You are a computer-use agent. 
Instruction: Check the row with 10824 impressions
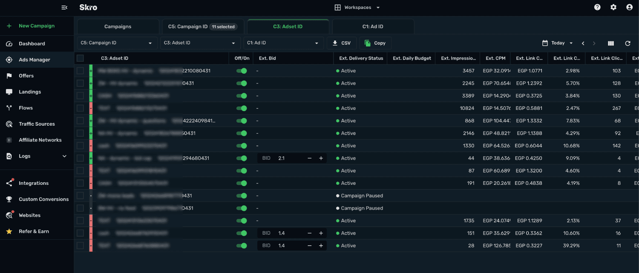pyautogui.click(x=80, y=108)
